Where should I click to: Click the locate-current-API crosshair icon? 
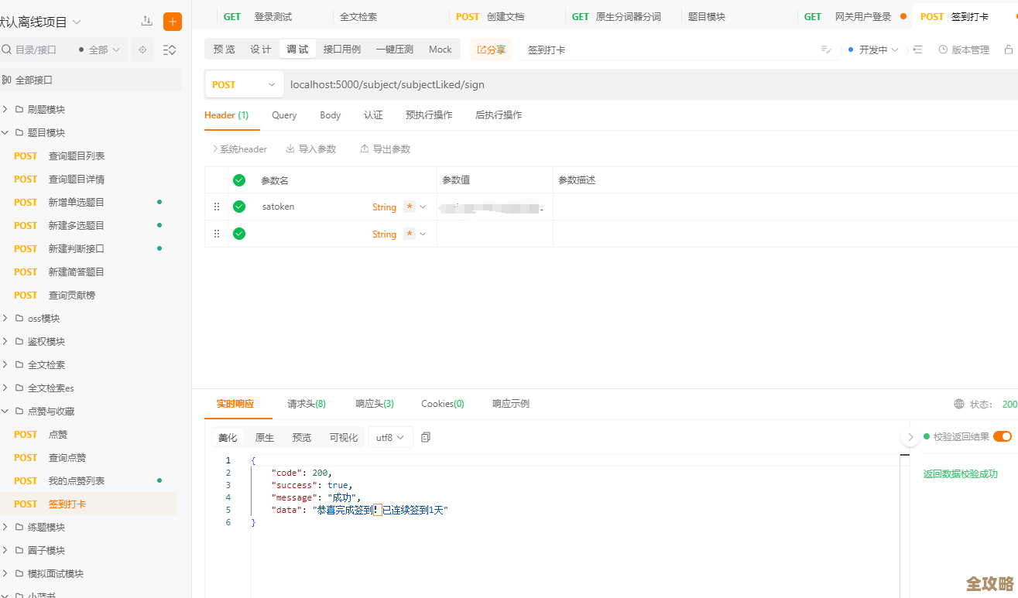pyautogui.click(x=142, y=50)
